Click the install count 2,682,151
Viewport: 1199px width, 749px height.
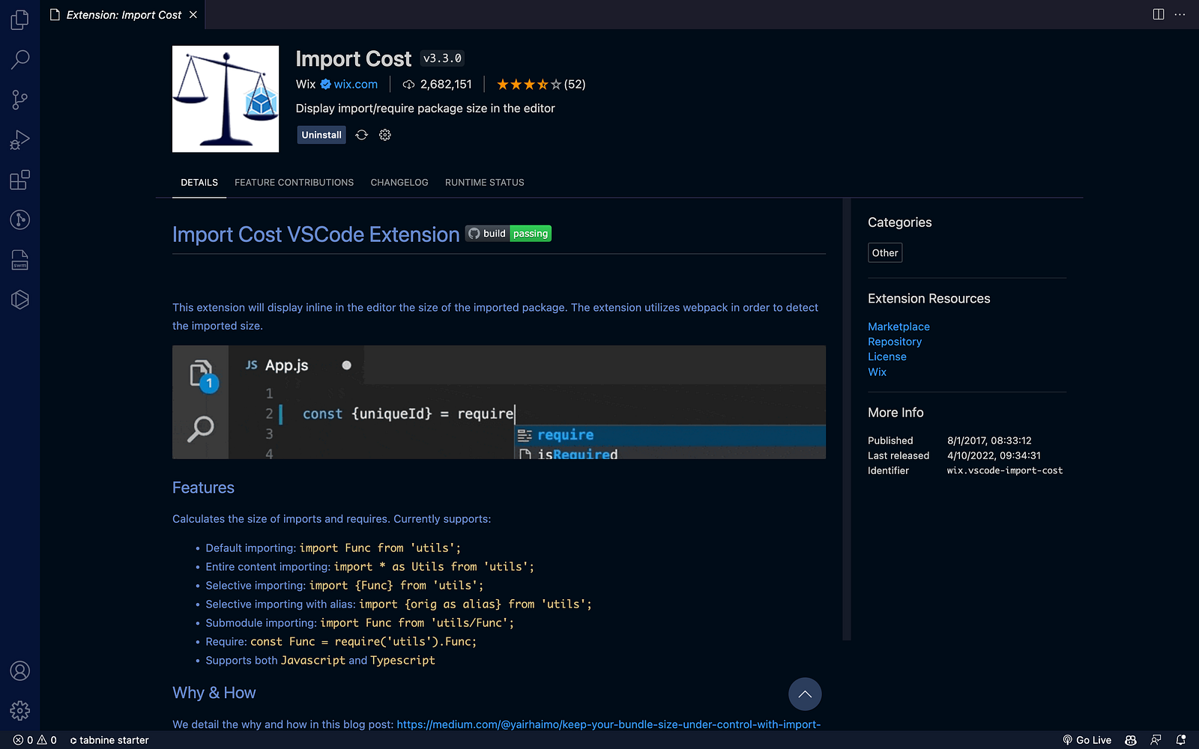[x=438, y=85]
